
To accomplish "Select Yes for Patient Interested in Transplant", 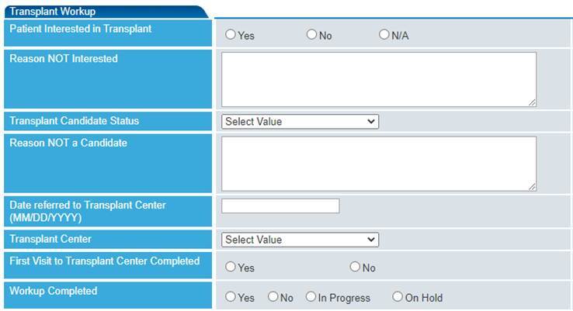I will 231,35.
